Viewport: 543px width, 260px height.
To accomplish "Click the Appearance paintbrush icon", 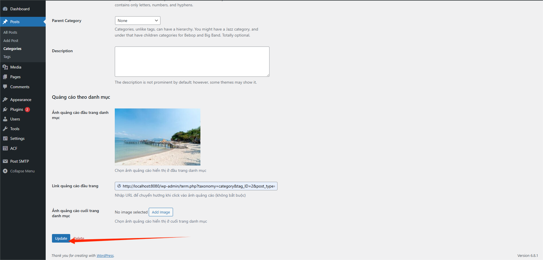I will [5, 100].
